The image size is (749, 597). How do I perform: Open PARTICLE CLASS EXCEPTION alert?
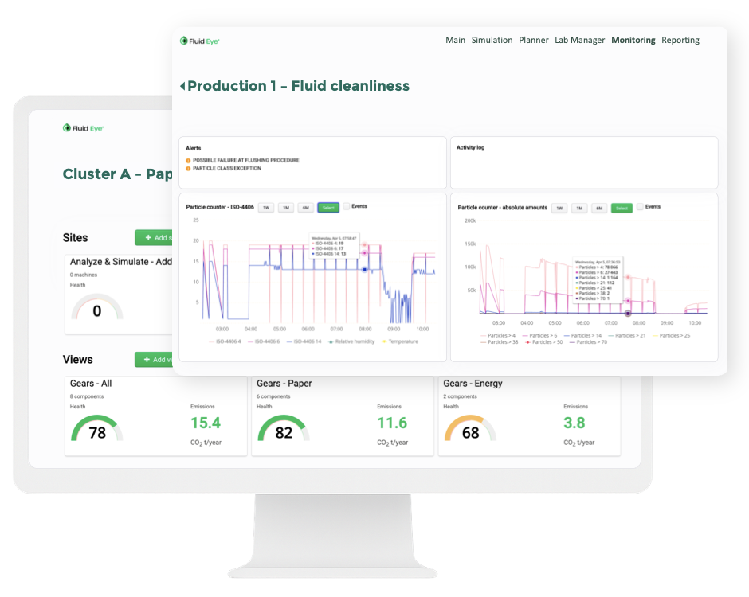(227, 169)
